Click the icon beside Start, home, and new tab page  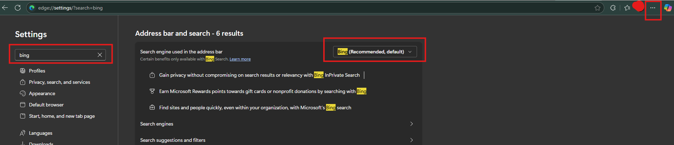tap(23, 116)
